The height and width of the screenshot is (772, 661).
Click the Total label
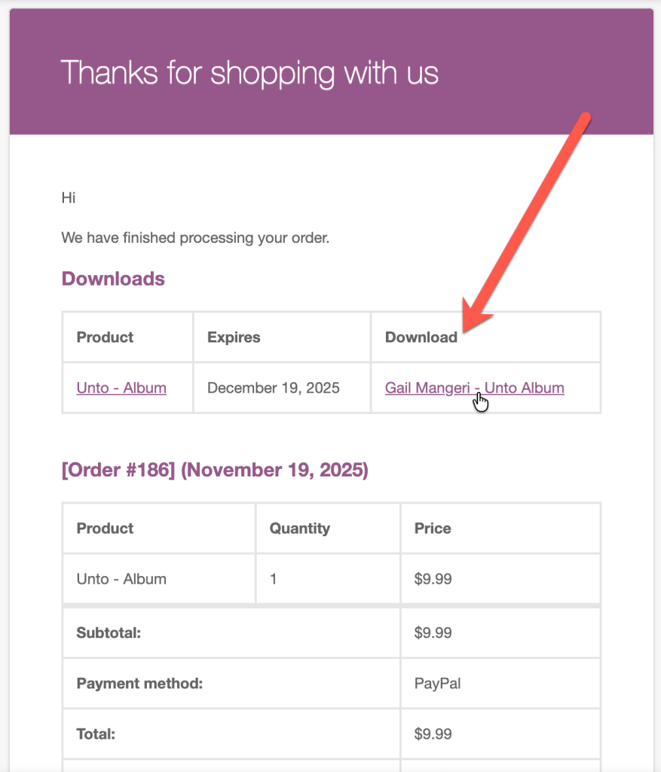[96, 734]
